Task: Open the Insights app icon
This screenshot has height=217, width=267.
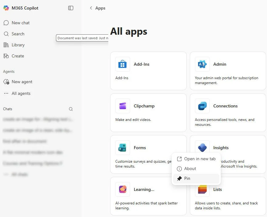Action: click(x=202, y=147)
